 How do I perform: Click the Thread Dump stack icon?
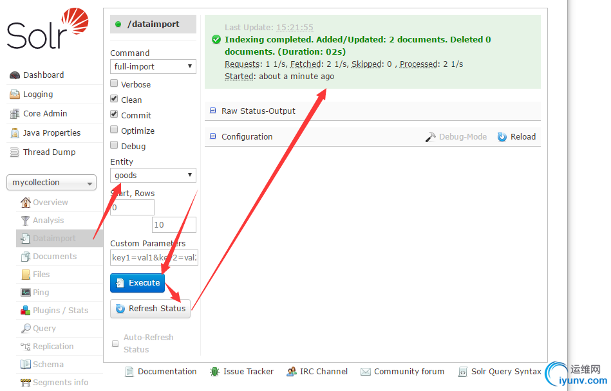tap(15, 152)
